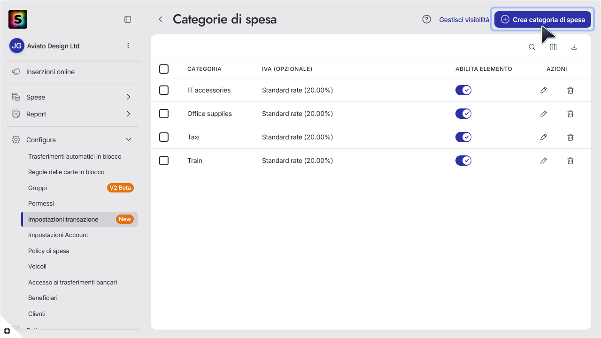
Task: Disable the Taxi toggle
Action: [x=463, y=137]
